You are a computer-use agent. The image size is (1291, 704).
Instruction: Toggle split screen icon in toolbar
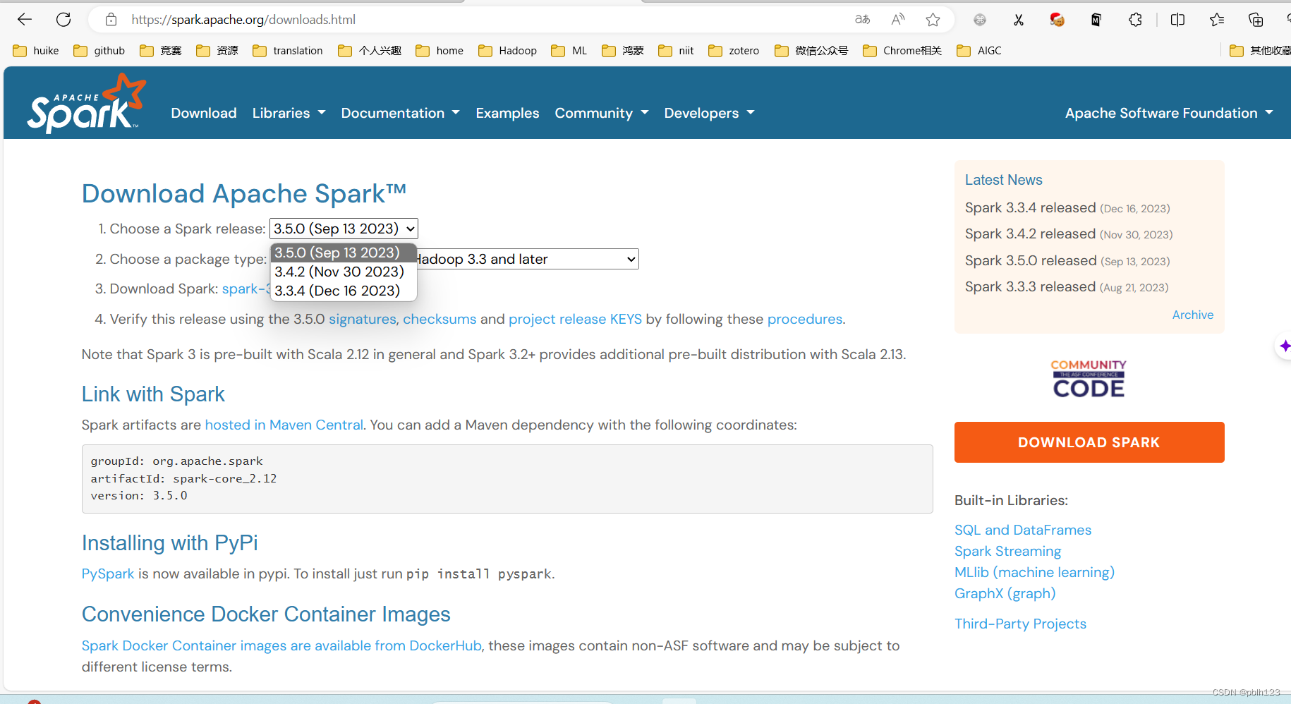coord(1177,20)
